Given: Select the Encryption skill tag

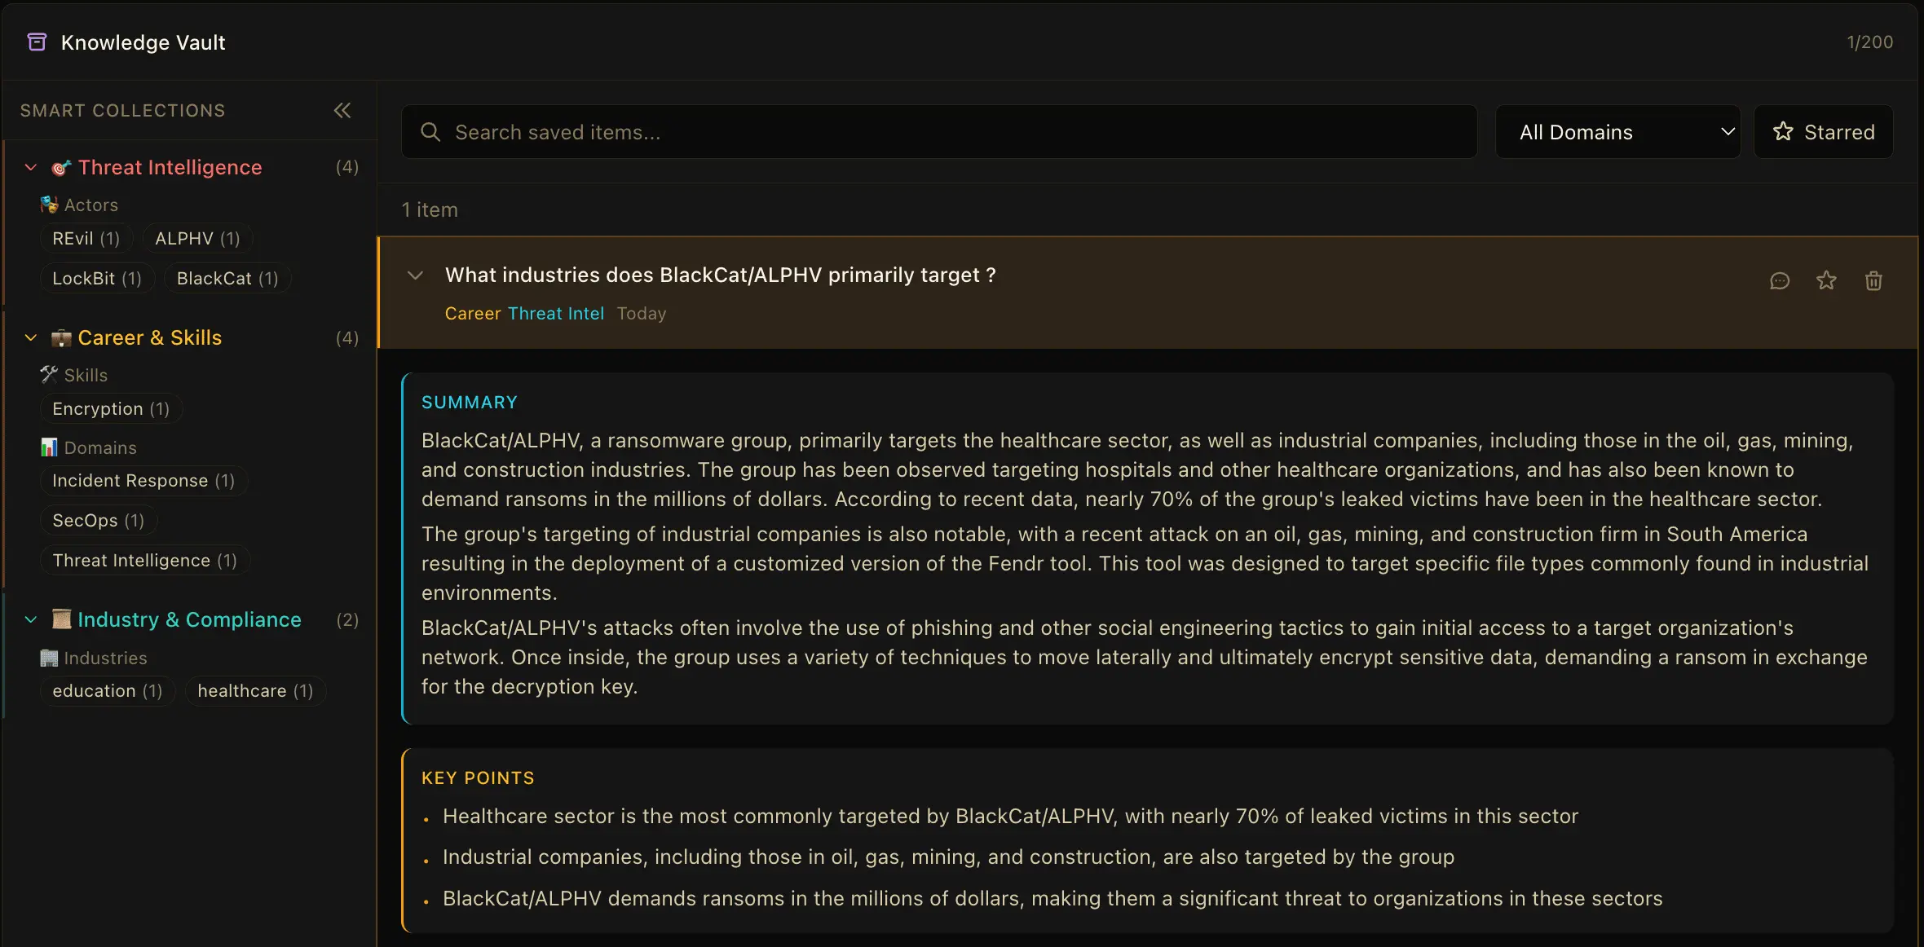Looking at the screenshot, I should coord(111,409).
